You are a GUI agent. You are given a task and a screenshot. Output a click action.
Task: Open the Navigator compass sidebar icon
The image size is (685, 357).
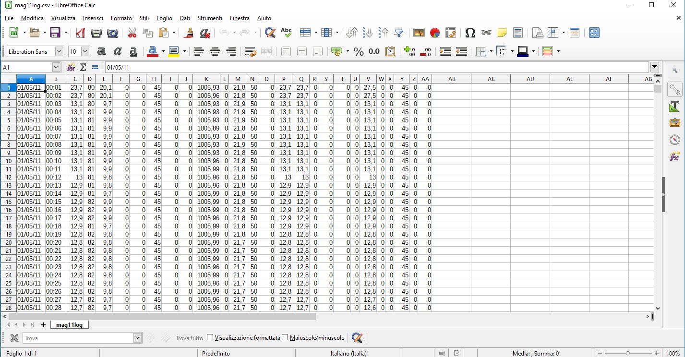click(x=675, y=140)
